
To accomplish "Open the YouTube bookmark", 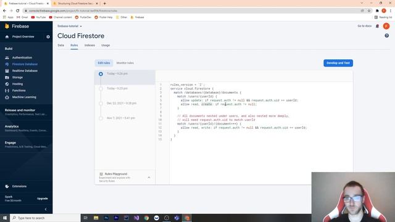I will click(38, 17).
